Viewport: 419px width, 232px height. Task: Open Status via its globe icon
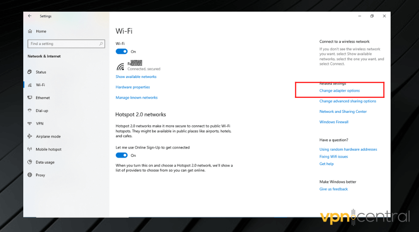click(31, 72)
